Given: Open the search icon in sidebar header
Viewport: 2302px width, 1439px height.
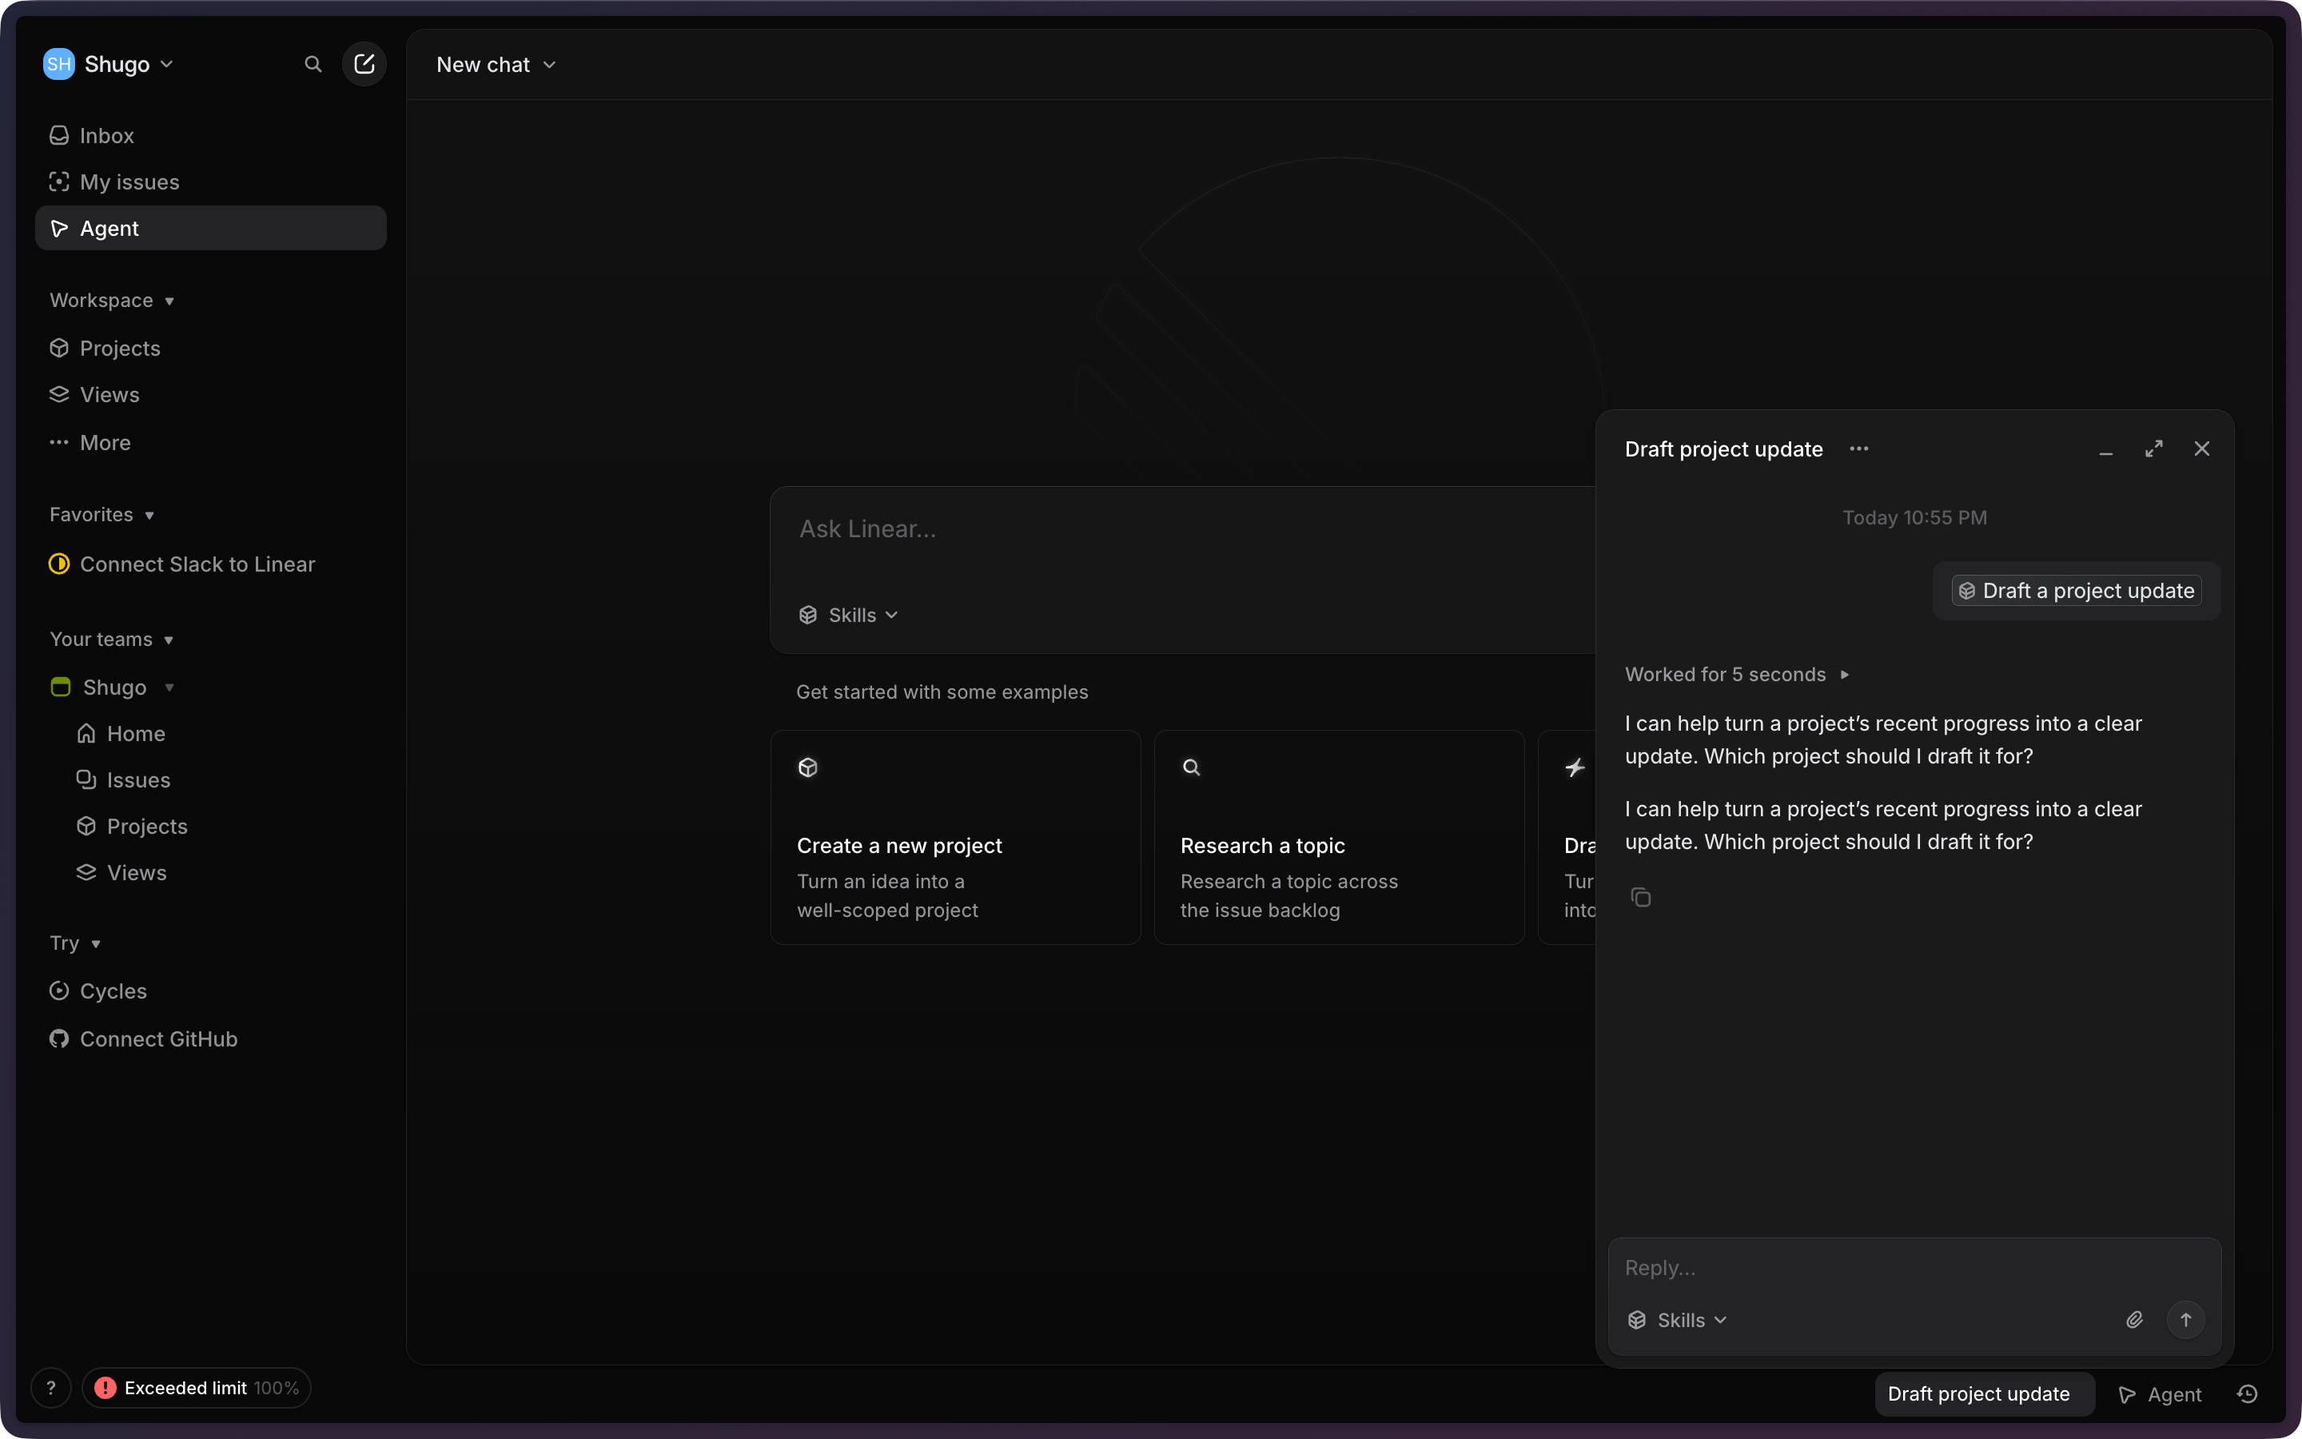Looking at the screenshot, I should (x=313, y=64).
